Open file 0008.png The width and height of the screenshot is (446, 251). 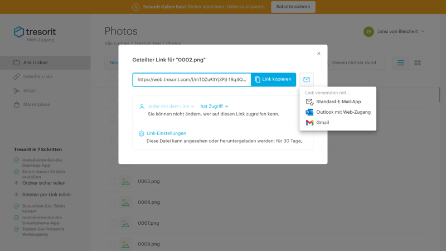click(x=149, y=244)
